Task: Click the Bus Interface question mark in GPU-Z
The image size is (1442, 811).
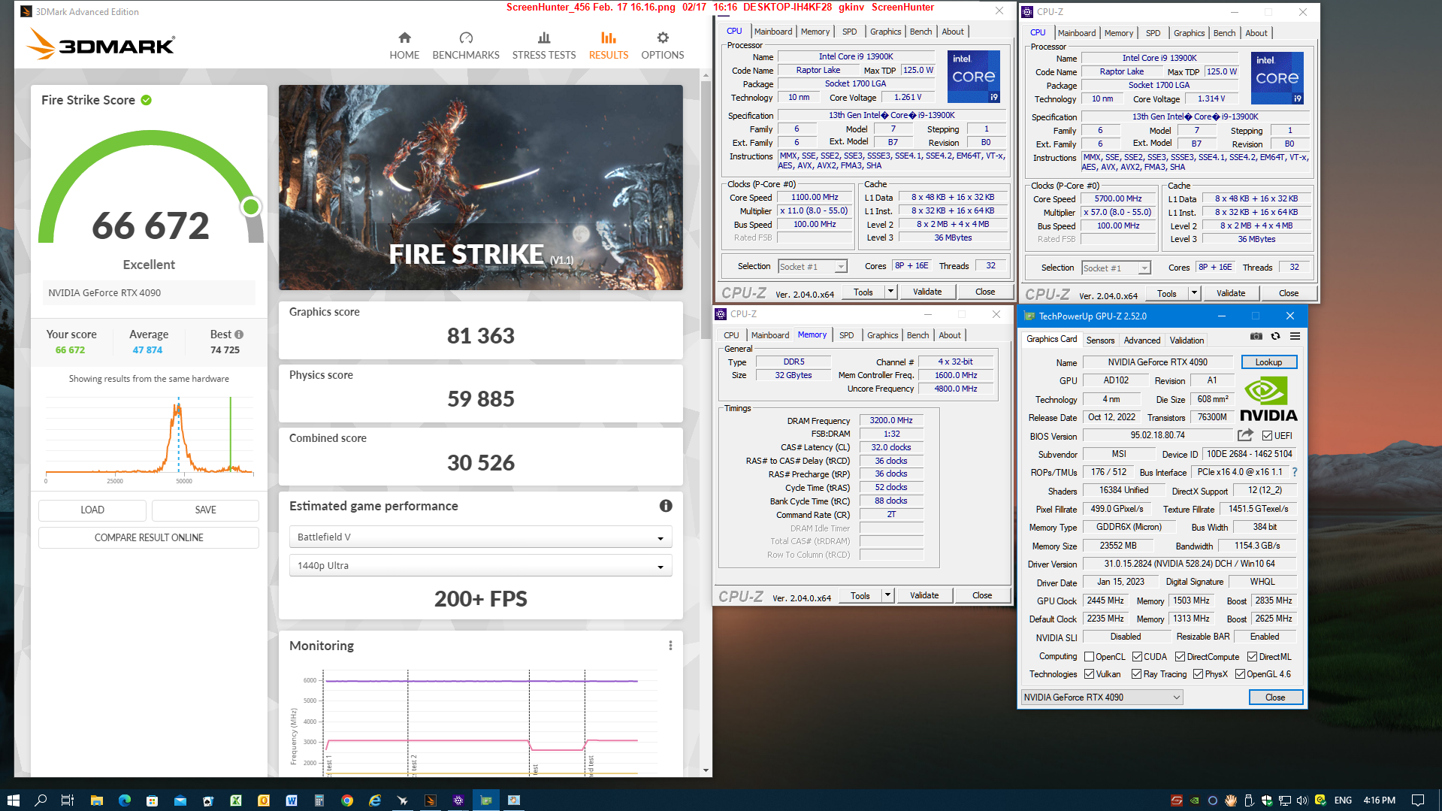Action: point(1295,472)
